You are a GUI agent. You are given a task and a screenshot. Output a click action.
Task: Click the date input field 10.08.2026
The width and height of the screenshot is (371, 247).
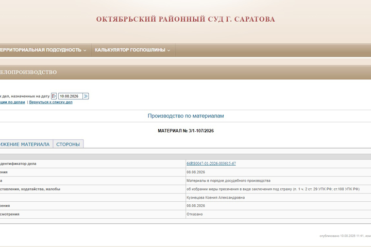(x=71, y=96)
